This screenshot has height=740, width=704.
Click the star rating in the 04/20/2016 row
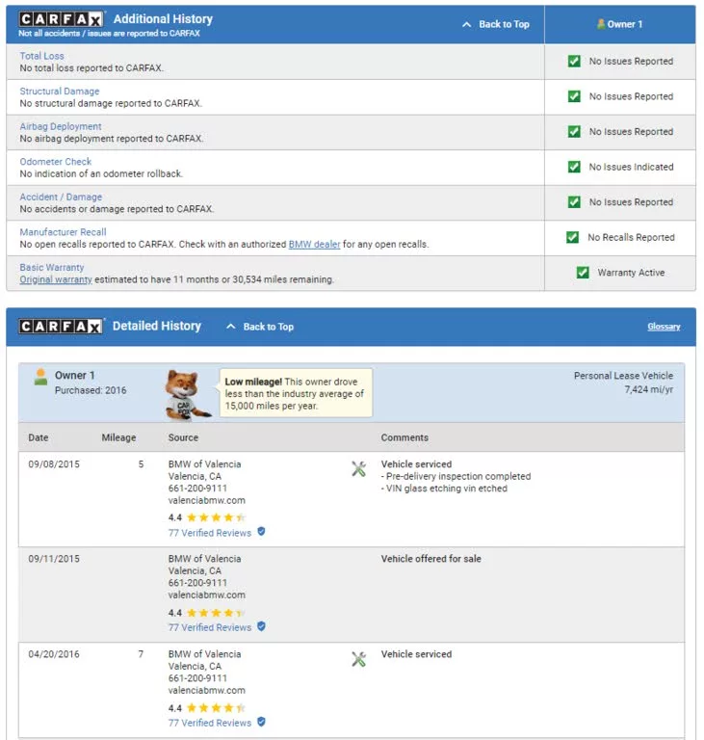(216, 707)
